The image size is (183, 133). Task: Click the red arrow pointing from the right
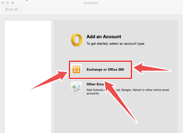tap(153, 68)
